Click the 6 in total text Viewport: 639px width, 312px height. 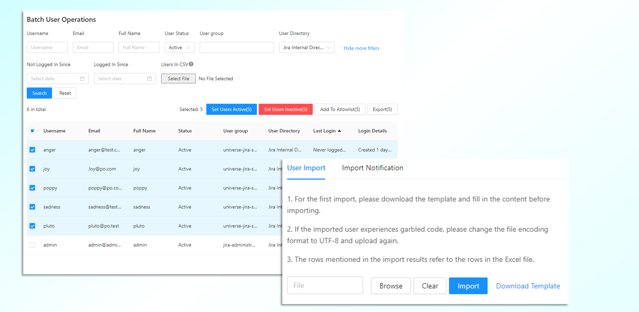pyautogui.click(x=36, y=109)
